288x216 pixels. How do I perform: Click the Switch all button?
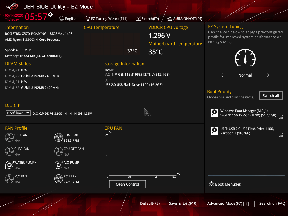coord(271,96)
